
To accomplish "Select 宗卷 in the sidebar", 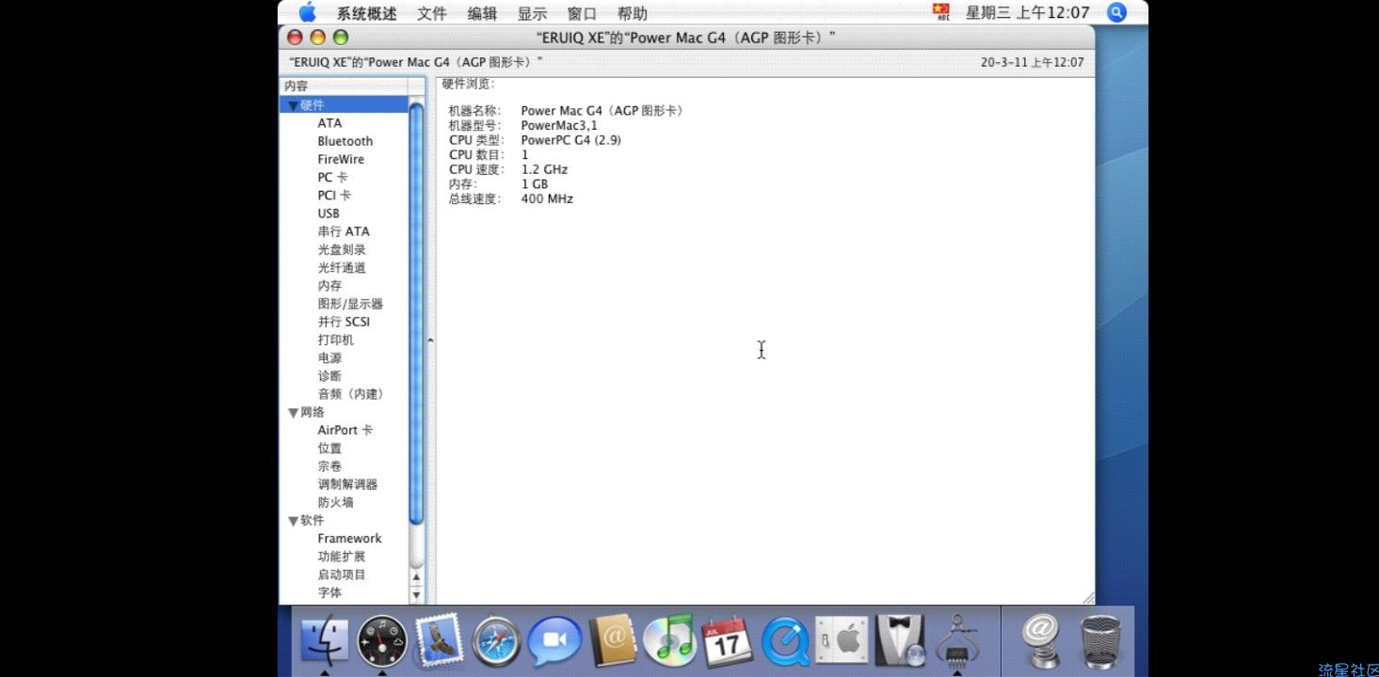I will [329, 465].
